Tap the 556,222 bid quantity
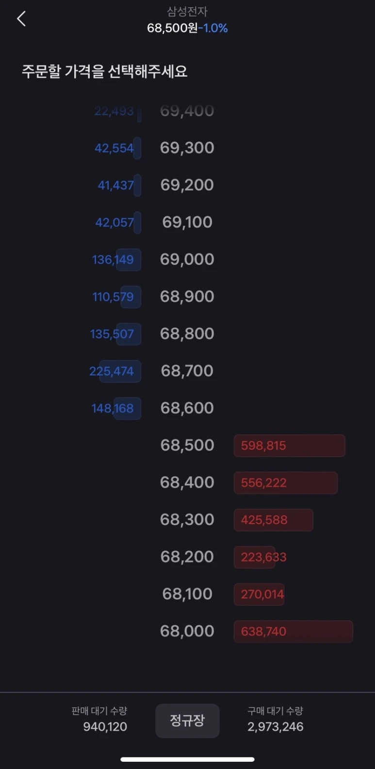This screenshot has width=375, height=769. [x=285, y=483]
